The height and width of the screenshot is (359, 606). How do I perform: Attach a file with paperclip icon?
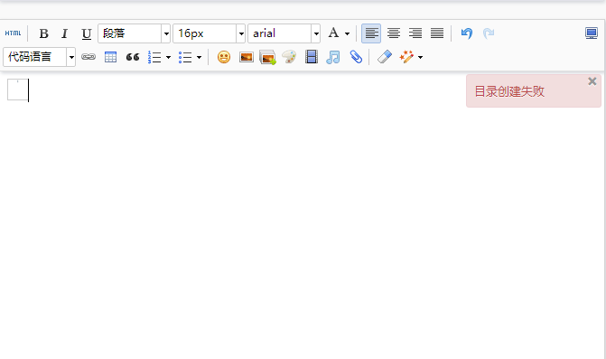tap(356, 57)
